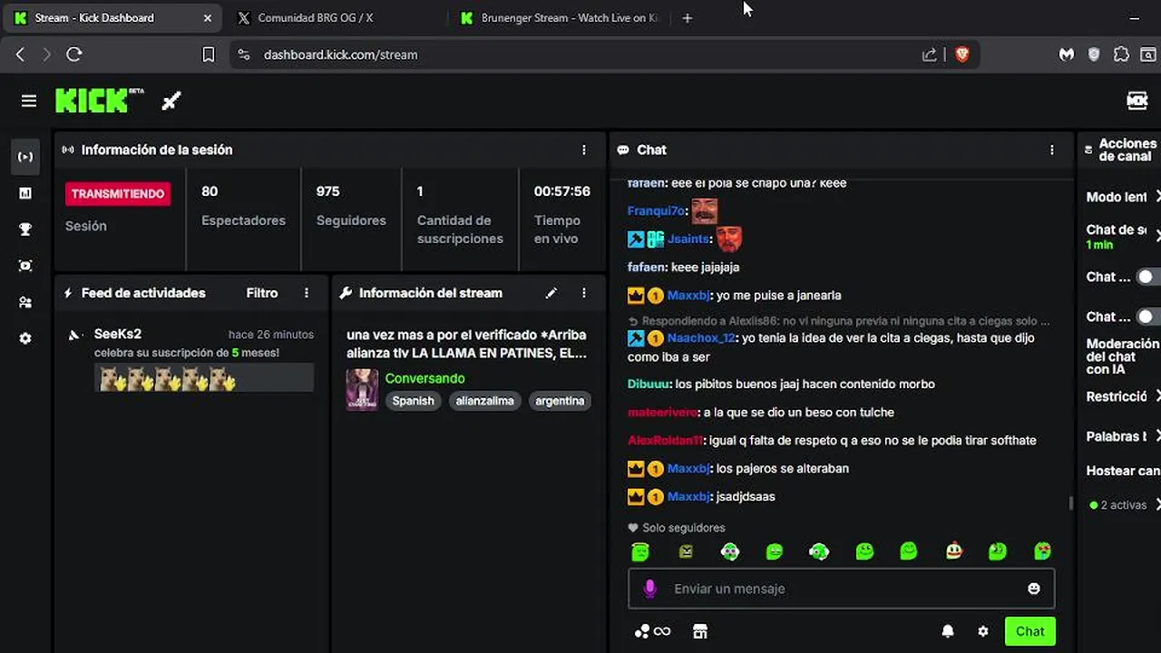Go back with the browser back arrow

coord(20,54)
